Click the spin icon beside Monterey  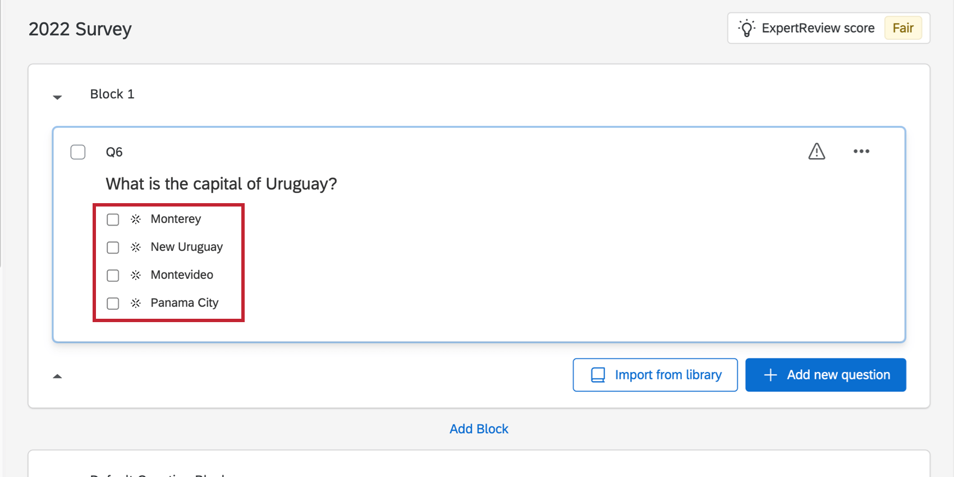[135, 219]
